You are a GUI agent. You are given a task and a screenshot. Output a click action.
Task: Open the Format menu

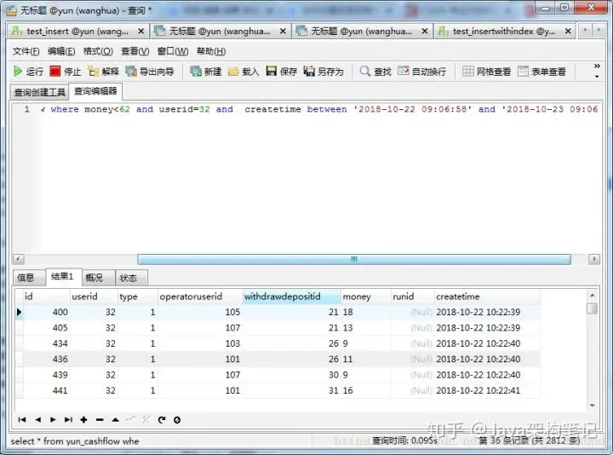[98, 51]
